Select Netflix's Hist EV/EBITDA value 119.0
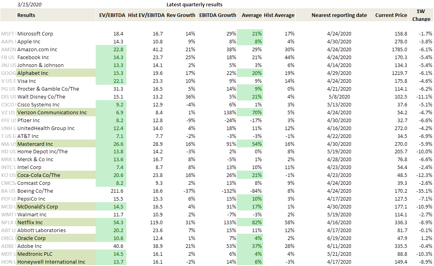This screenshot has height=266, width=434. point(156,223)
